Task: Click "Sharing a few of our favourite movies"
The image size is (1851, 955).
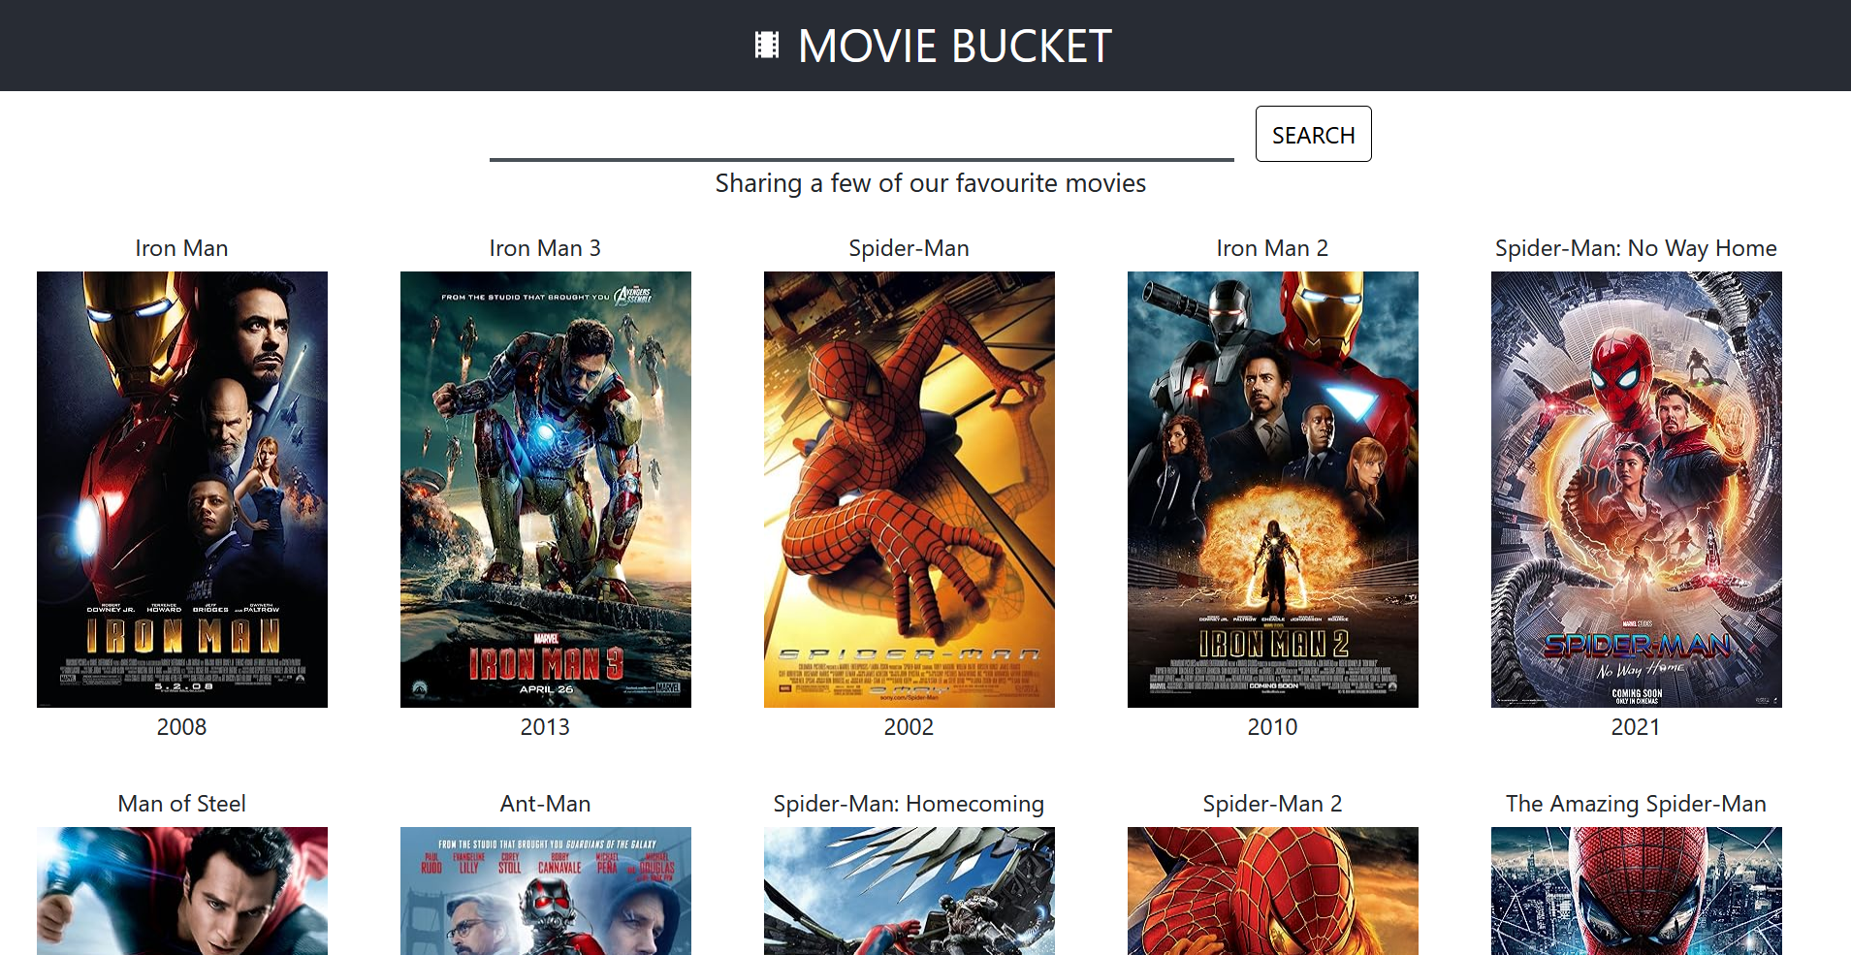Action: coord(931,183)
